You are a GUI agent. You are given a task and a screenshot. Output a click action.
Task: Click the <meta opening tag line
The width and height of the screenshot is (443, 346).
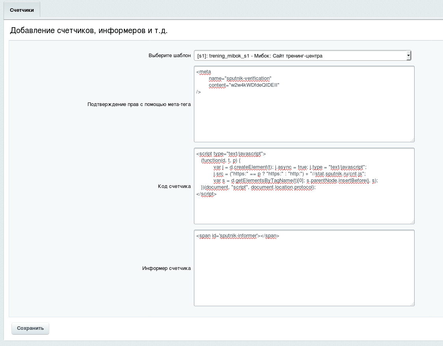click(x=203, y=72)
